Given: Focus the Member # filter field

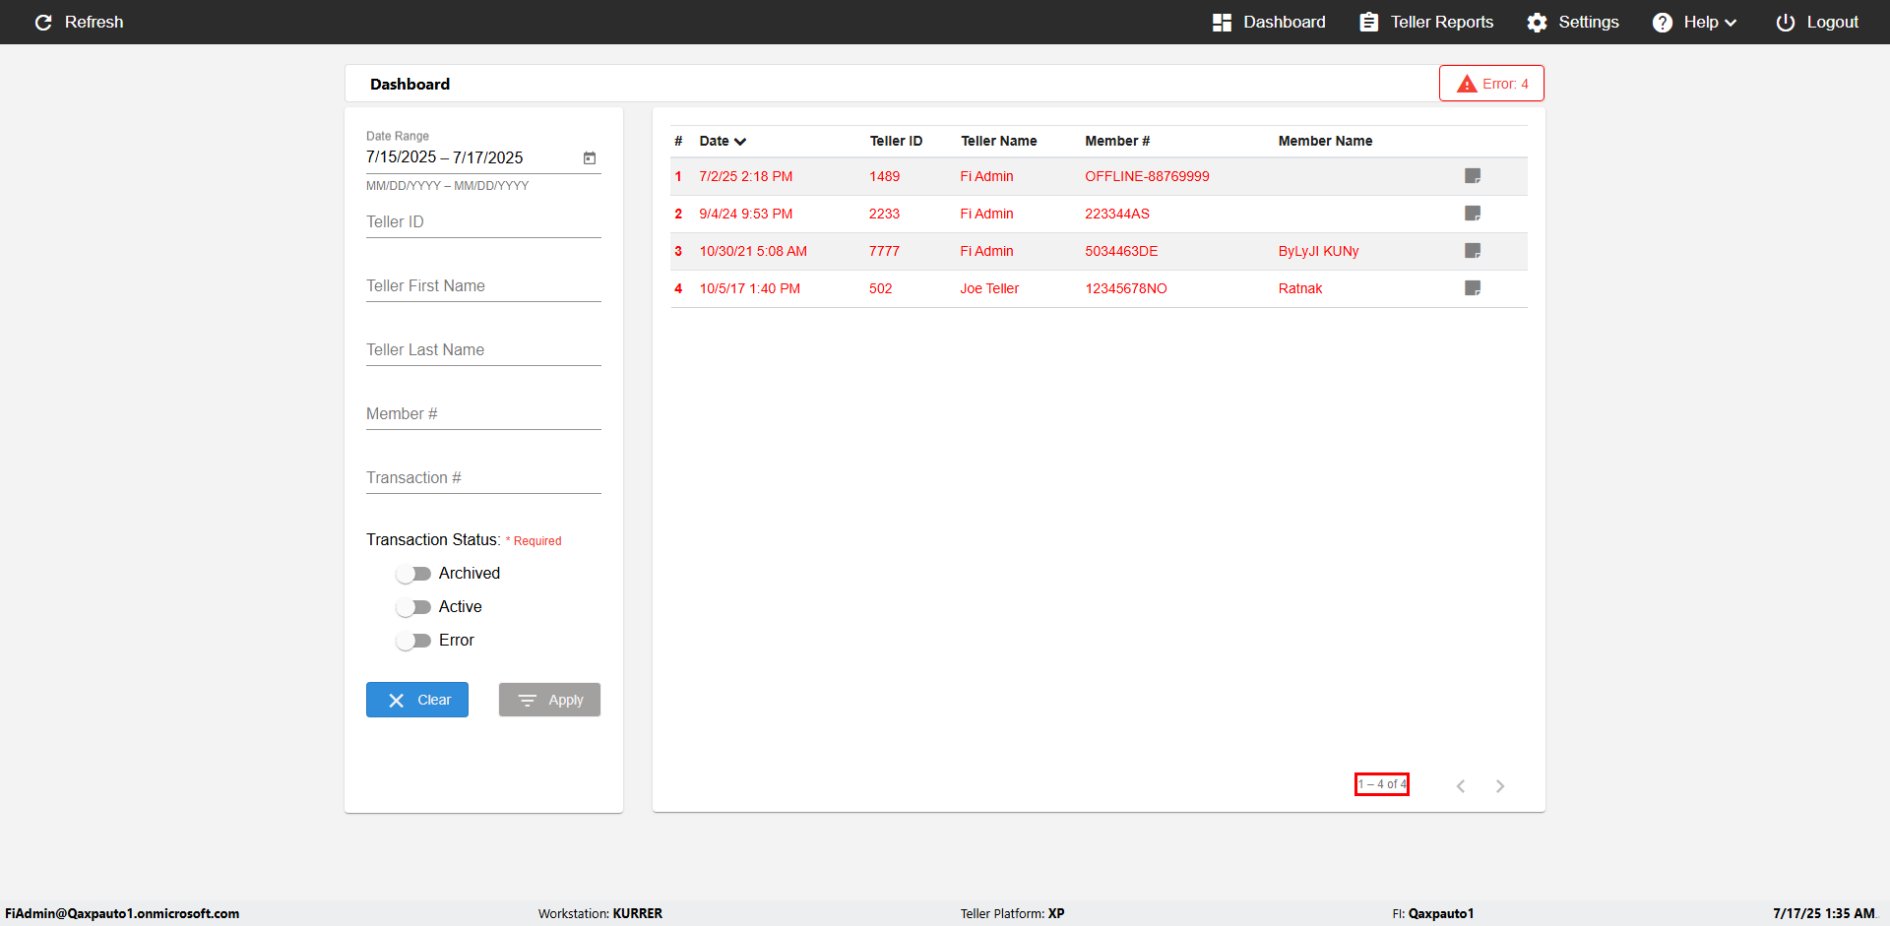Looking at the screenshot, I should pyautogui.click(x=483, y=414).
